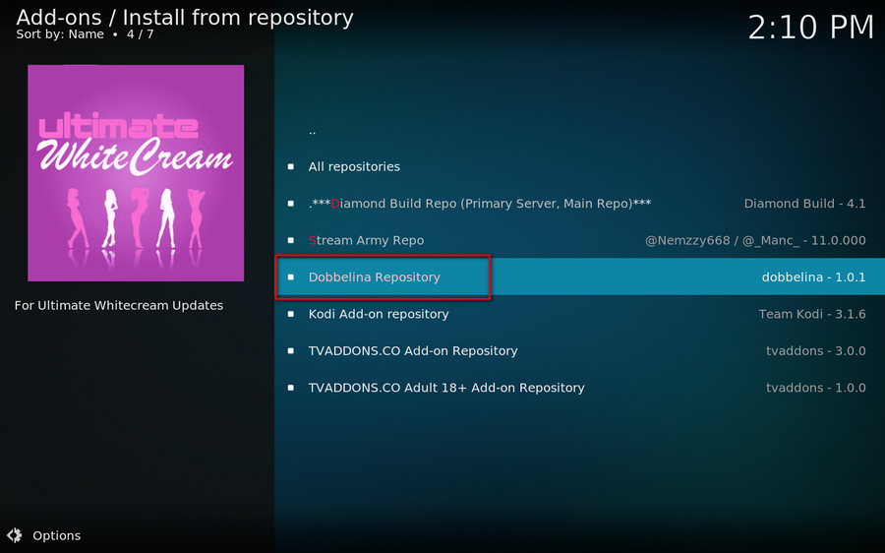
Task: Click the 'Team Kodi - 3.1.6' version label
Action: (811, 314)
